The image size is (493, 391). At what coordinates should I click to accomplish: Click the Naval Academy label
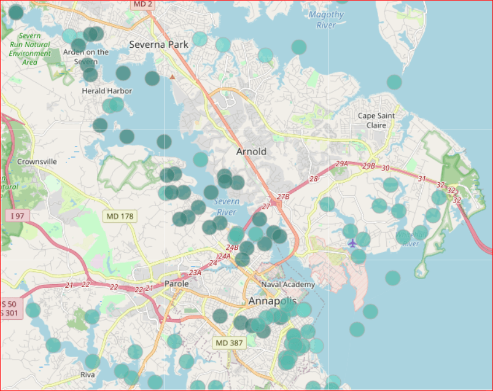click(289, 285)
